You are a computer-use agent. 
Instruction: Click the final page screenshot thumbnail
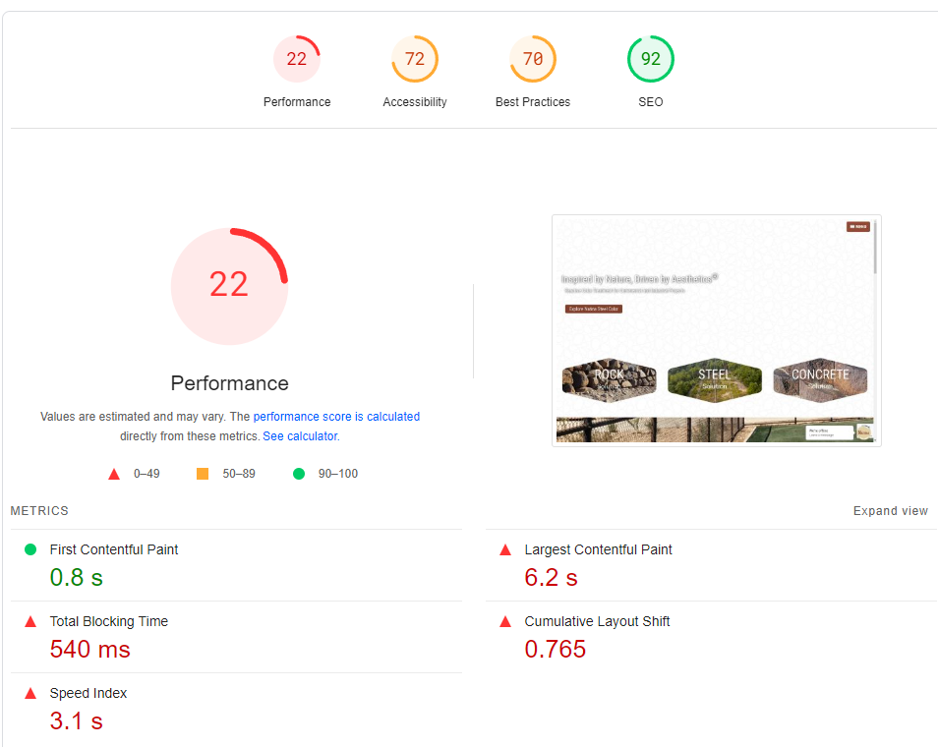pyautogui.click(x=716, y=330)
